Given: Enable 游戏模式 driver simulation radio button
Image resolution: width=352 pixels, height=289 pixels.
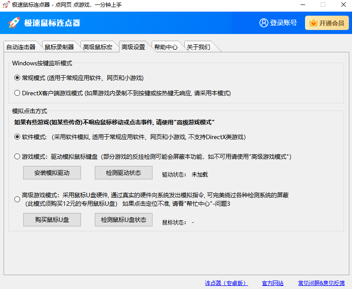Looking at the screenshot, I should [17, 157].
